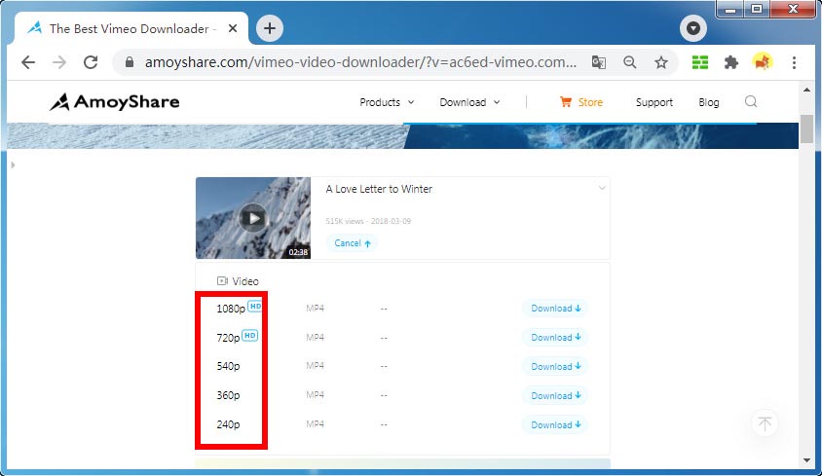The width and height of the screenshot is (822, 476).
Task: Download the 1080p MP4 video
Action: point(555,309)
